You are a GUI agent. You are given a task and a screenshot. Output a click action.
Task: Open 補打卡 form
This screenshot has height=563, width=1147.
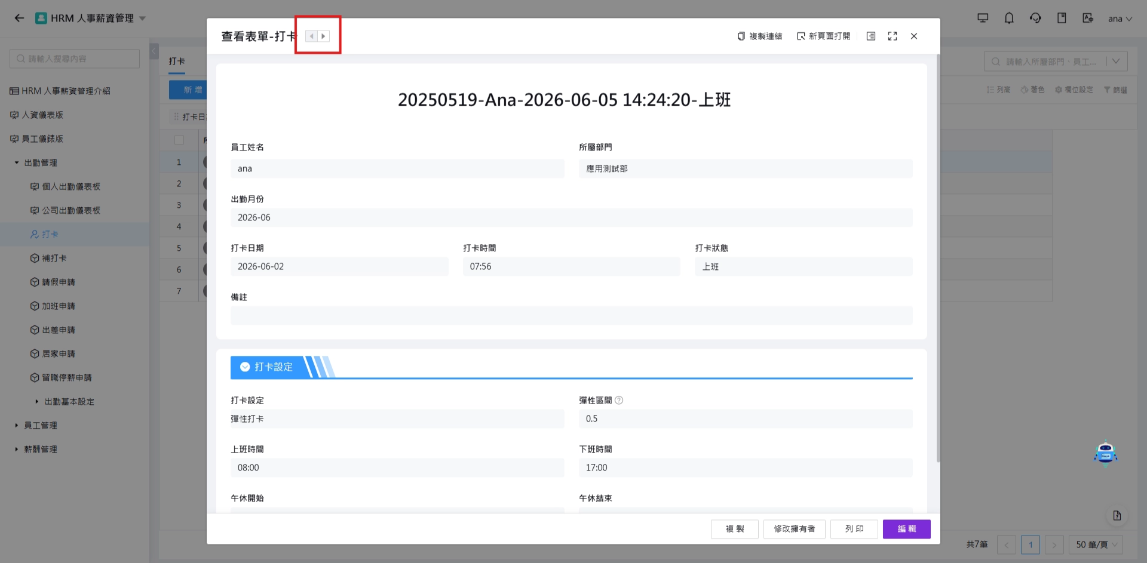[48, 258]
